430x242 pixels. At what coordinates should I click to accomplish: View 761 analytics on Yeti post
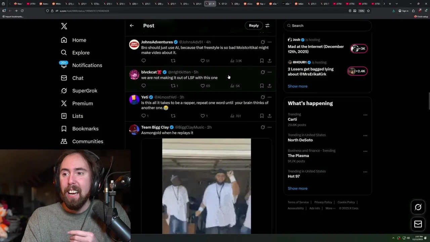pyautogui.click(x=235, y=116)
